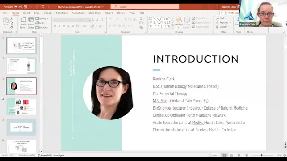Click the Numbering list icon
This screenshot has width=287, height=161.
click(x=117, y=20)
